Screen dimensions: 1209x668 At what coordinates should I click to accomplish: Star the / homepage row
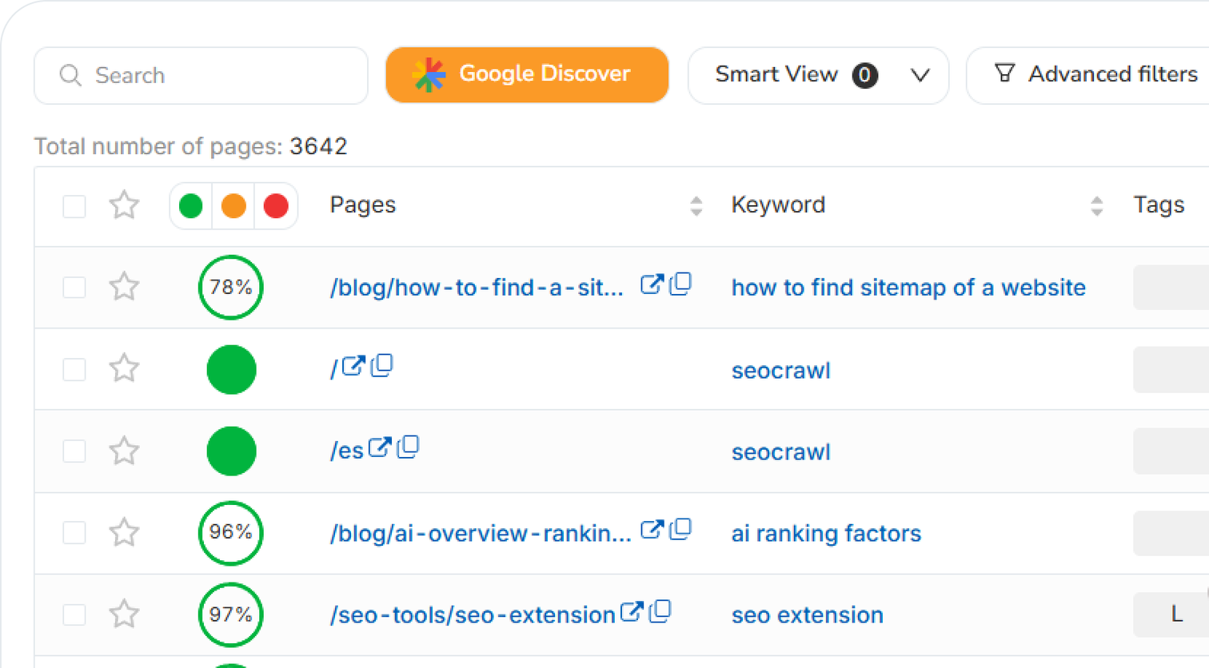[124, 368]
